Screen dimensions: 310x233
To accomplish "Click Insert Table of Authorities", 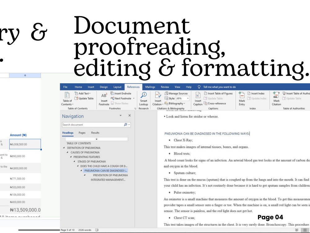I will [x=296, y=93].
